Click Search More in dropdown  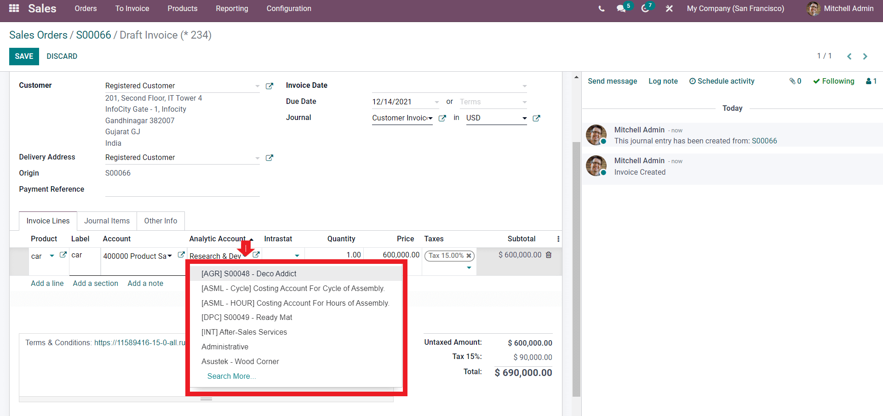(231, 376)
